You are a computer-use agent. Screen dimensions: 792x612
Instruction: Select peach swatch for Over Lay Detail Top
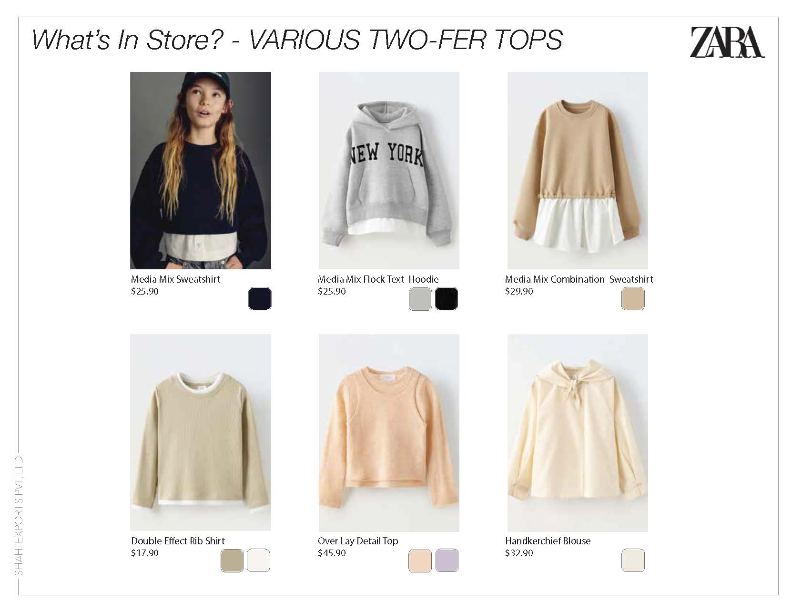click(420, 560)
